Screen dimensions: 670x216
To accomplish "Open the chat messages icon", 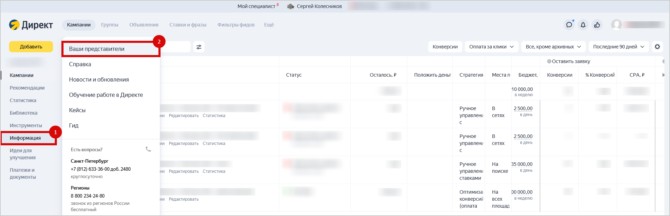I will point(569,25).
